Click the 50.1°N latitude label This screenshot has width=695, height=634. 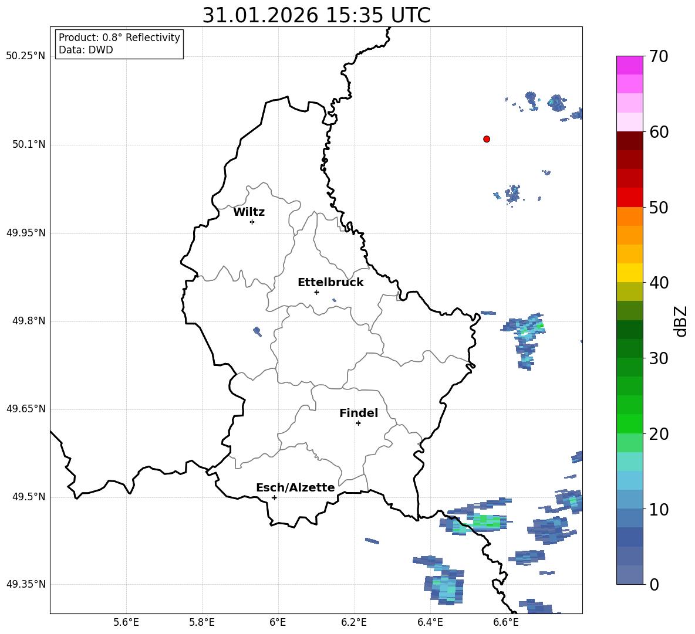[x=28, y=145]
